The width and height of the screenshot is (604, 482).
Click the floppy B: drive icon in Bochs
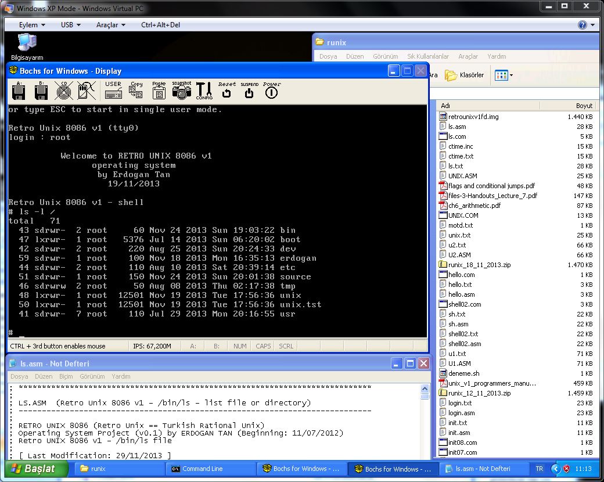41,91
